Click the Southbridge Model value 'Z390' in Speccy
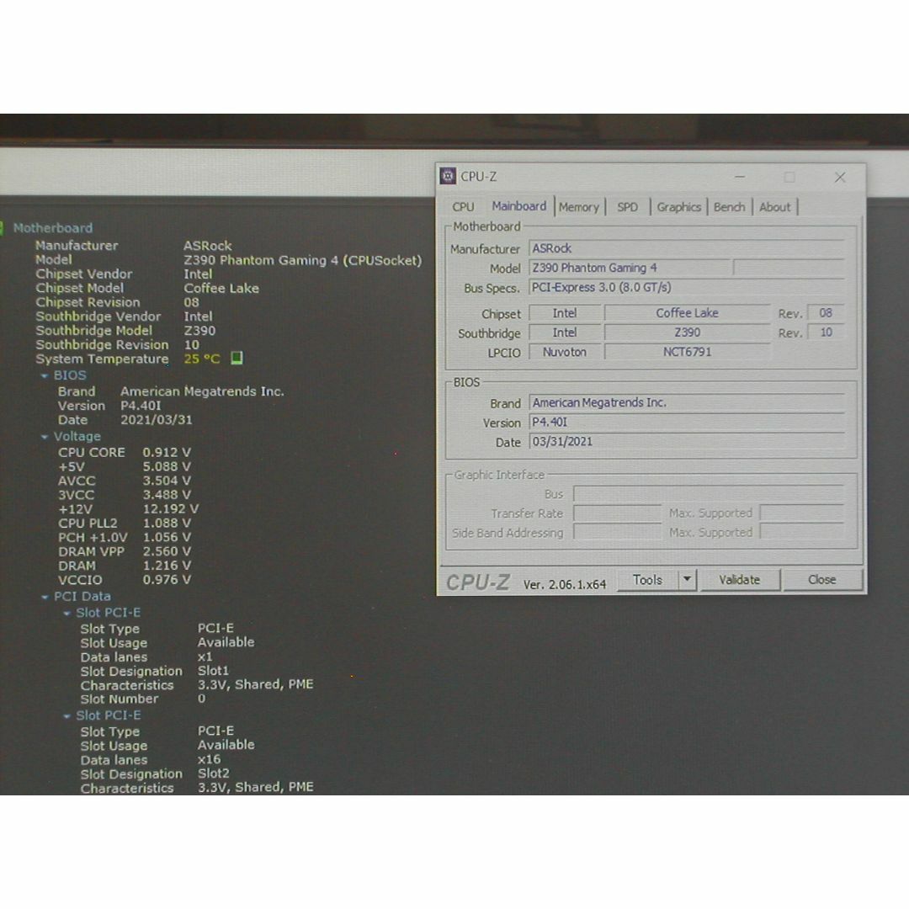The image size is (909, 909). [199, 331]
